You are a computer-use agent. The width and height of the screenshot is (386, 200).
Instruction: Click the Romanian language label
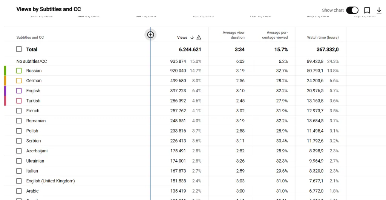click(36, 121)
